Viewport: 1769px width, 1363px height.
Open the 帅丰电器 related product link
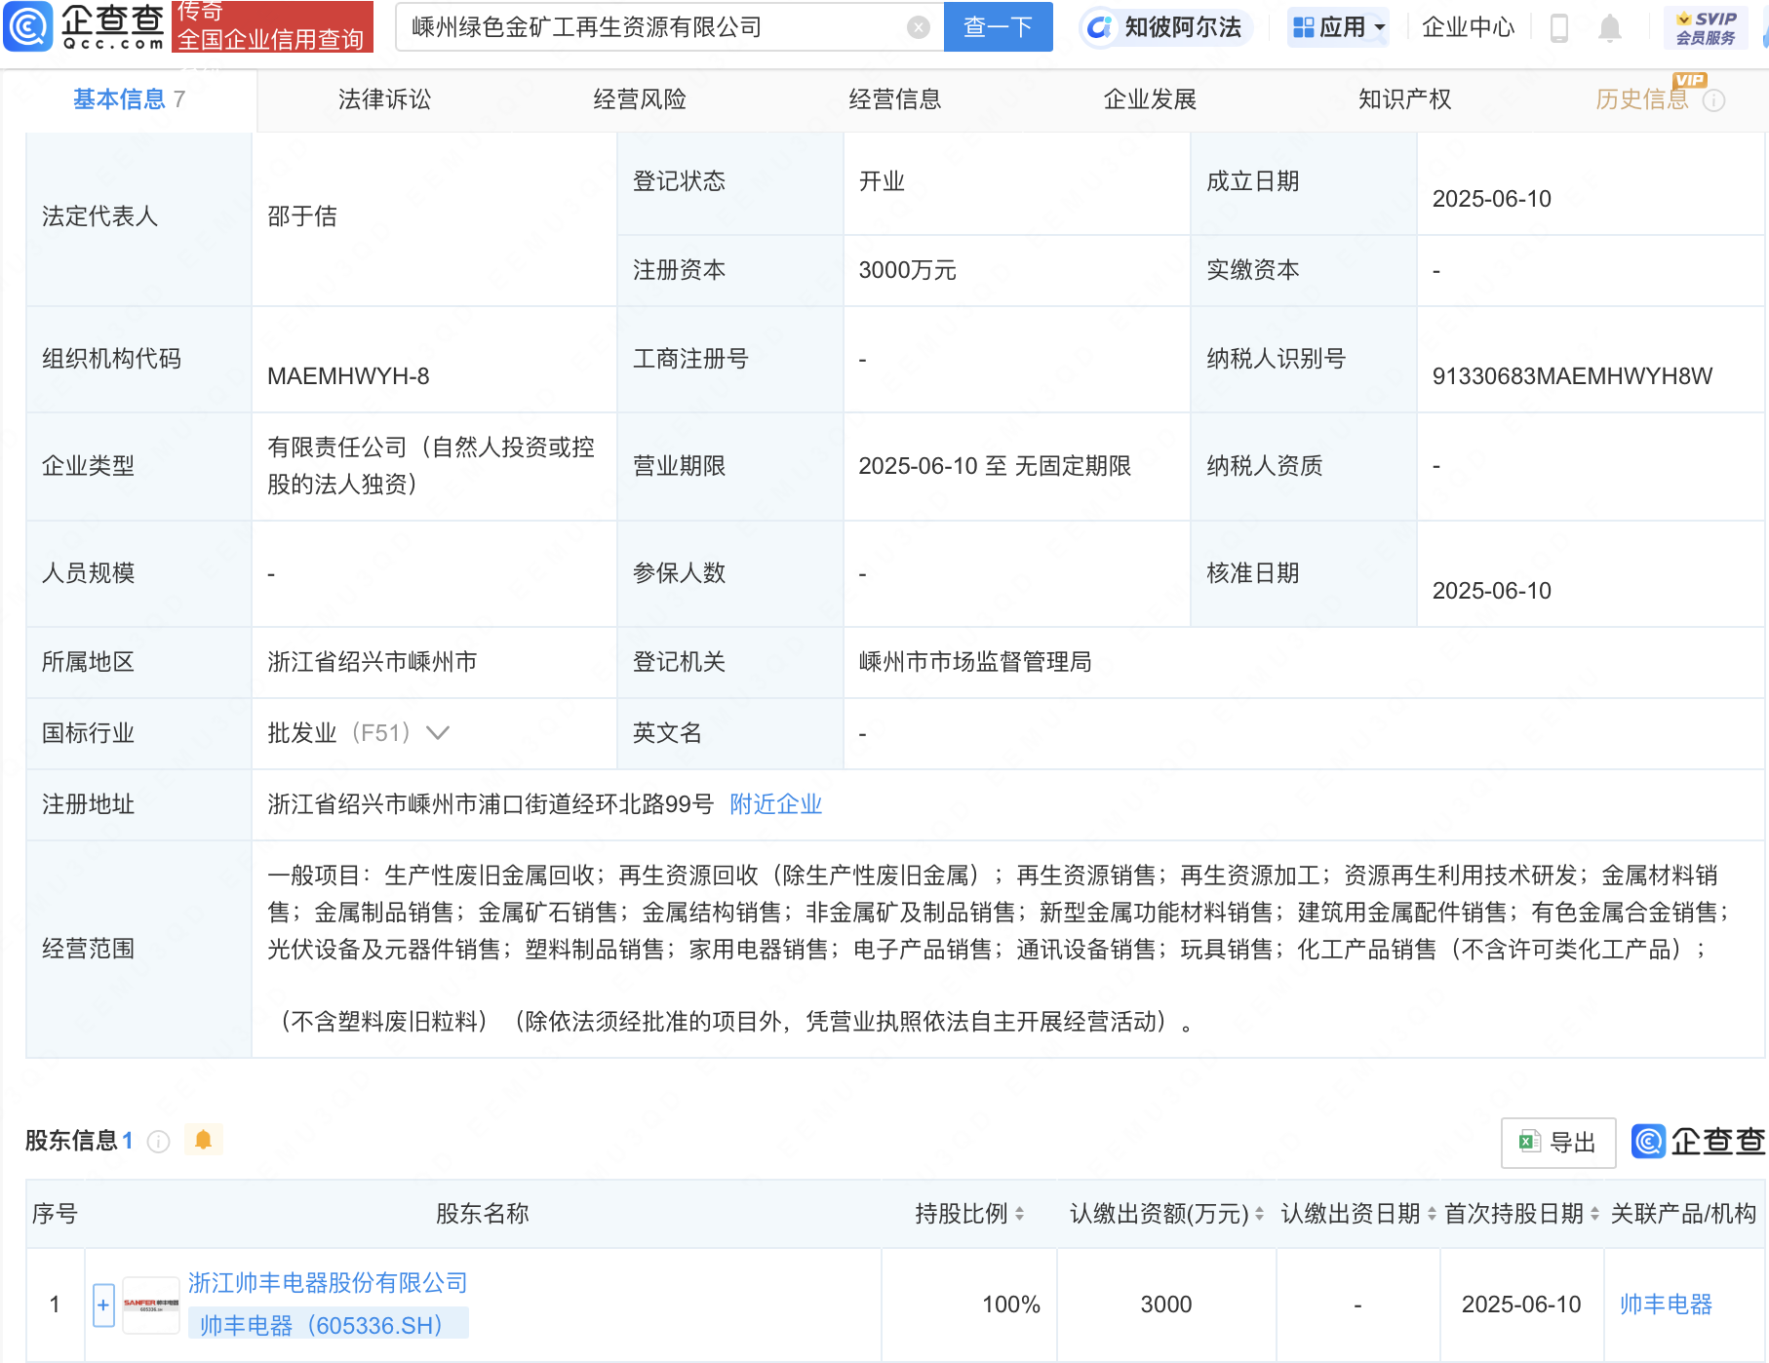pyautogui.click(x=1666, y=1305)
